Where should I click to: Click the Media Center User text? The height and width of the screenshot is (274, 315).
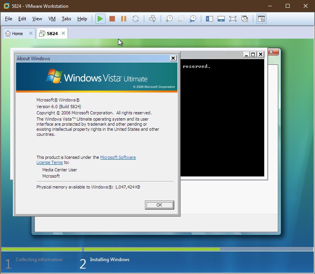[60, 170]
